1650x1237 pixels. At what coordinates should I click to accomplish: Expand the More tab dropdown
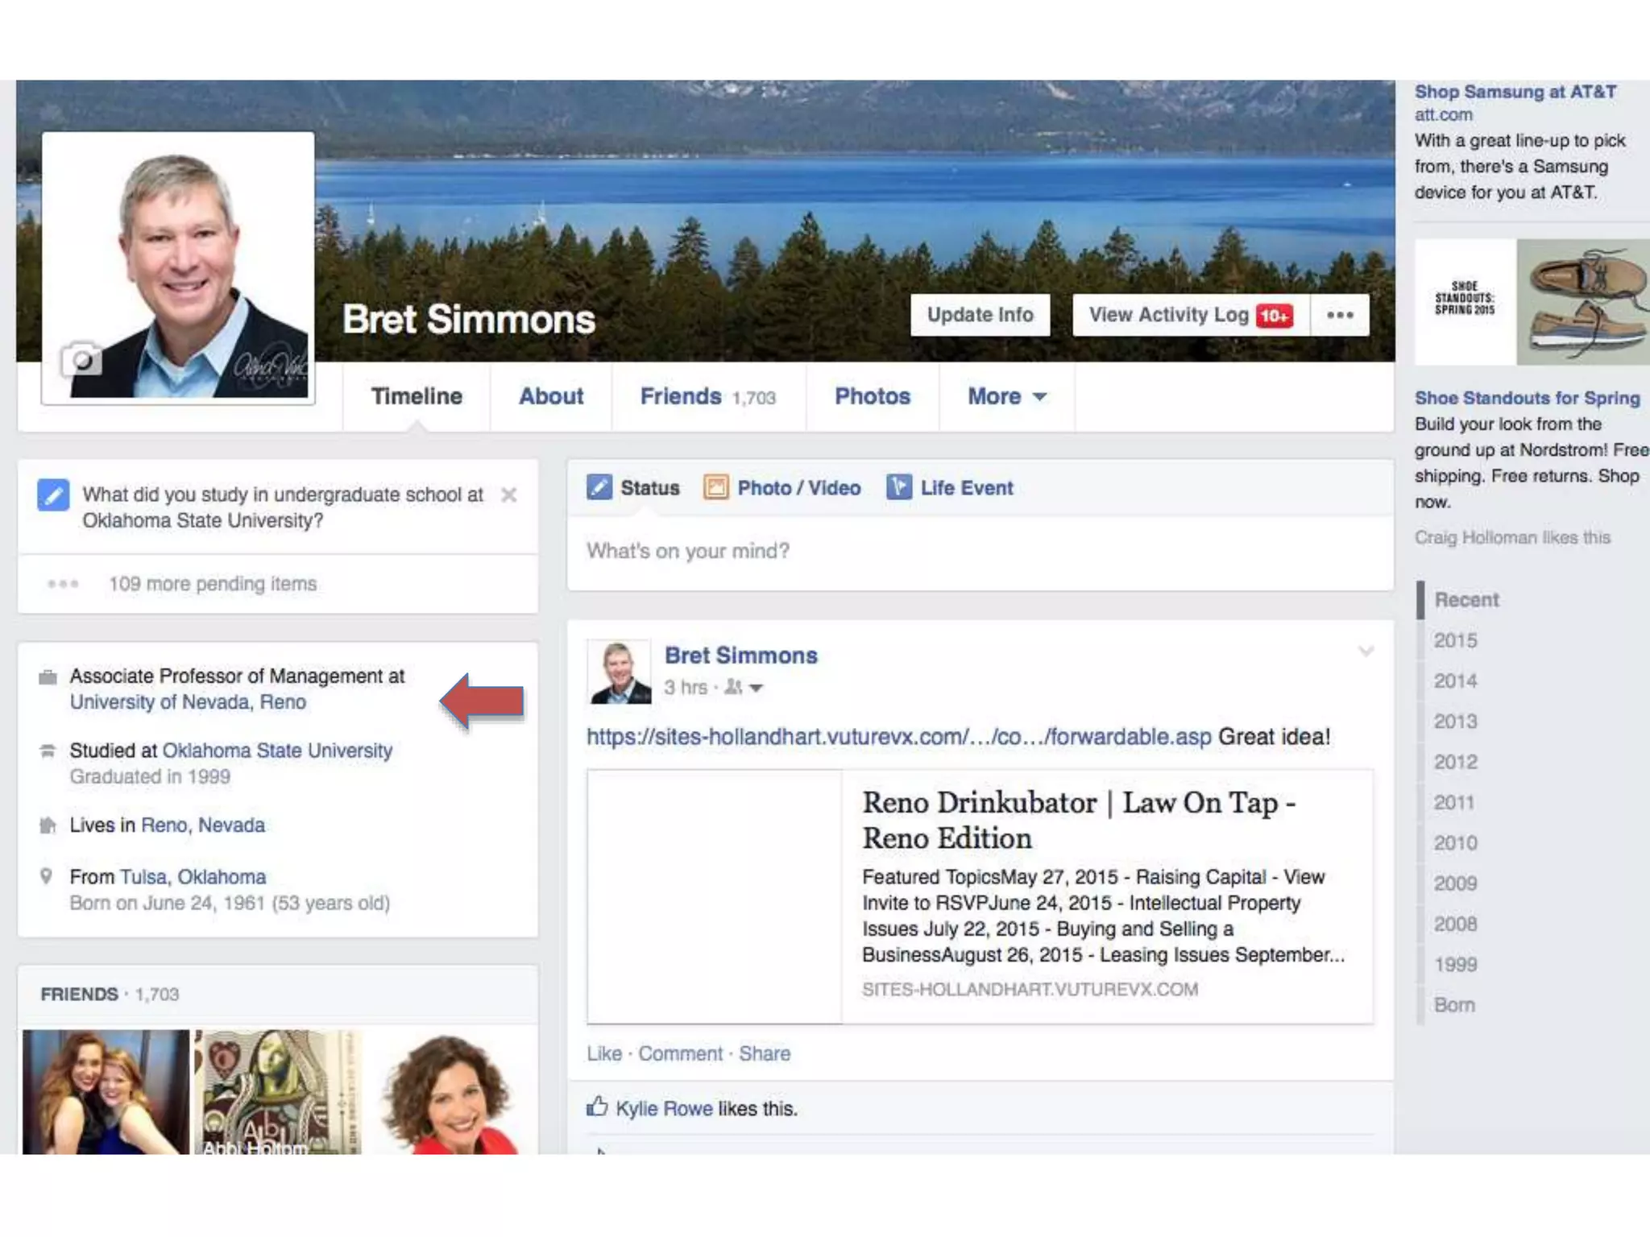[x=1006, y=396]
